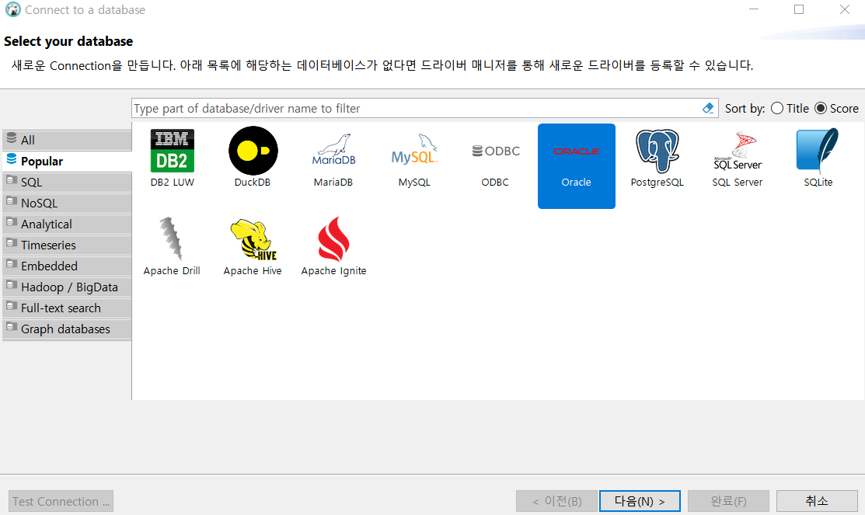Screen dimensions: 865x515
Task: Click the 다음(N) > next button
Action: tap(640, 501)
